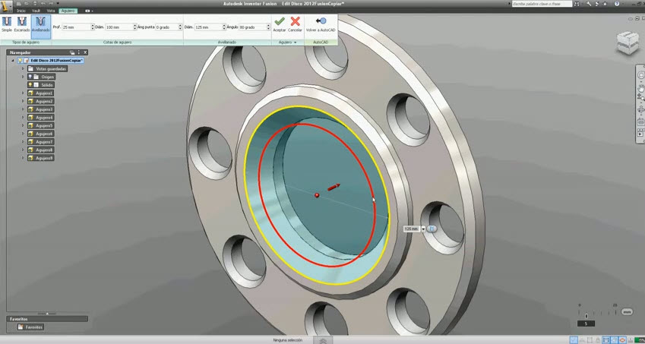Select Sólido item in the browser
645x344 pixels.
click(x=41, y=84)
